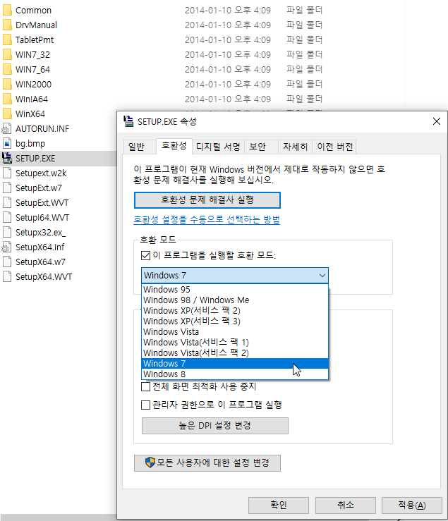
Task: Click the AUTORUN.INF file icon
Action: tap(7, 128)
